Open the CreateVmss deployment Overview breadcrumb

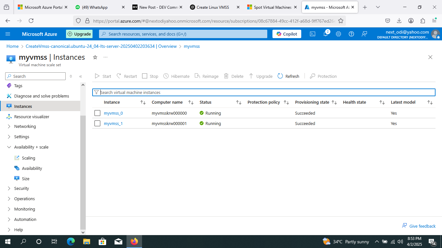tap(101, 46)
